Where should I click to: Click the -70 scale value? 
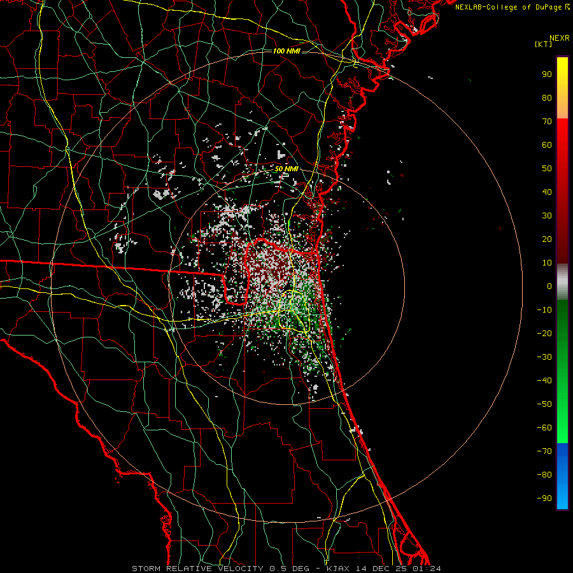pos(544,451)
